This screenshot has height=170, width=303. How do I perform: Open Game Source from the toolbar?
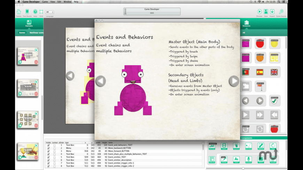(x=281, y=12)
